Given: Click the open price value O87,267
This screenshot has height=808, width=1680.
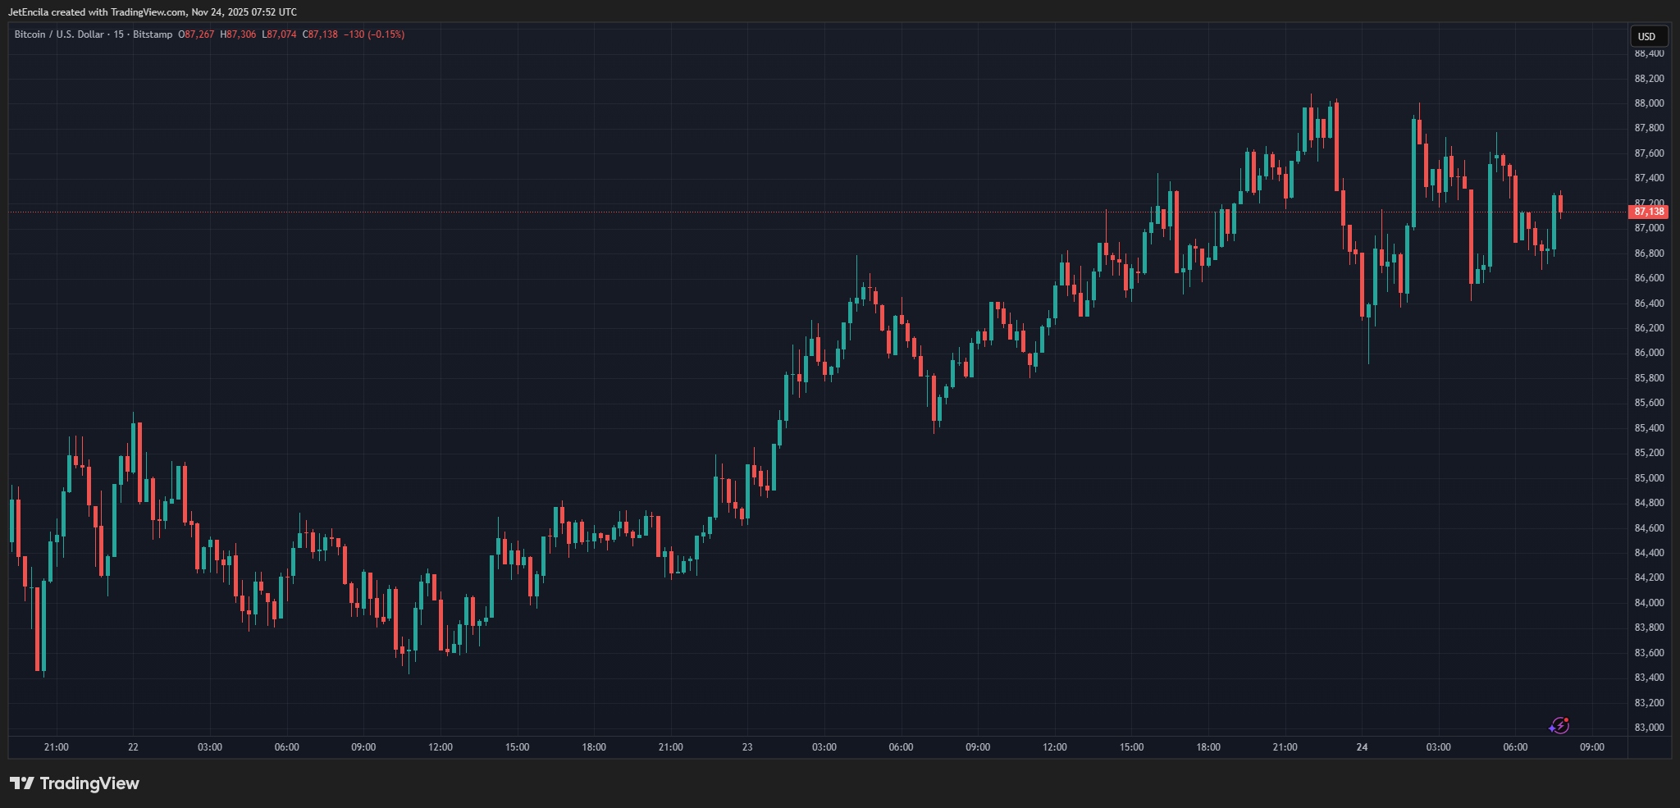Looking at the screenshot, I should [x=196, y=34].
